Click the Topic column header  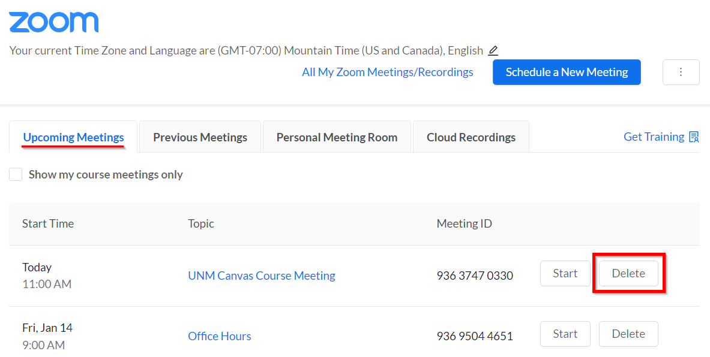[x=201, y=224]
